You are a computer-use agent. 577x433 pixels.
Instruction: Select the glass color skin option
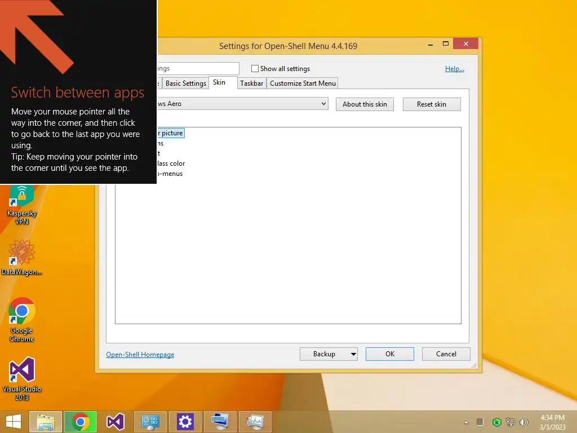pos(171,163)
